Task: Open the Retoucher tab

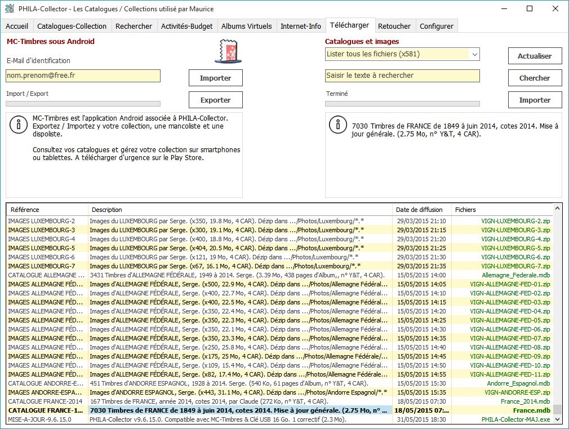Action: click(x=394, y=26)
